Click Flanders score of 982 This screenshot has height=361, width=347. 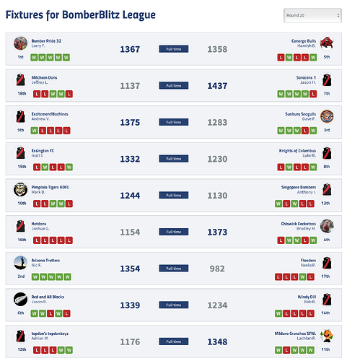click(217, 269)
